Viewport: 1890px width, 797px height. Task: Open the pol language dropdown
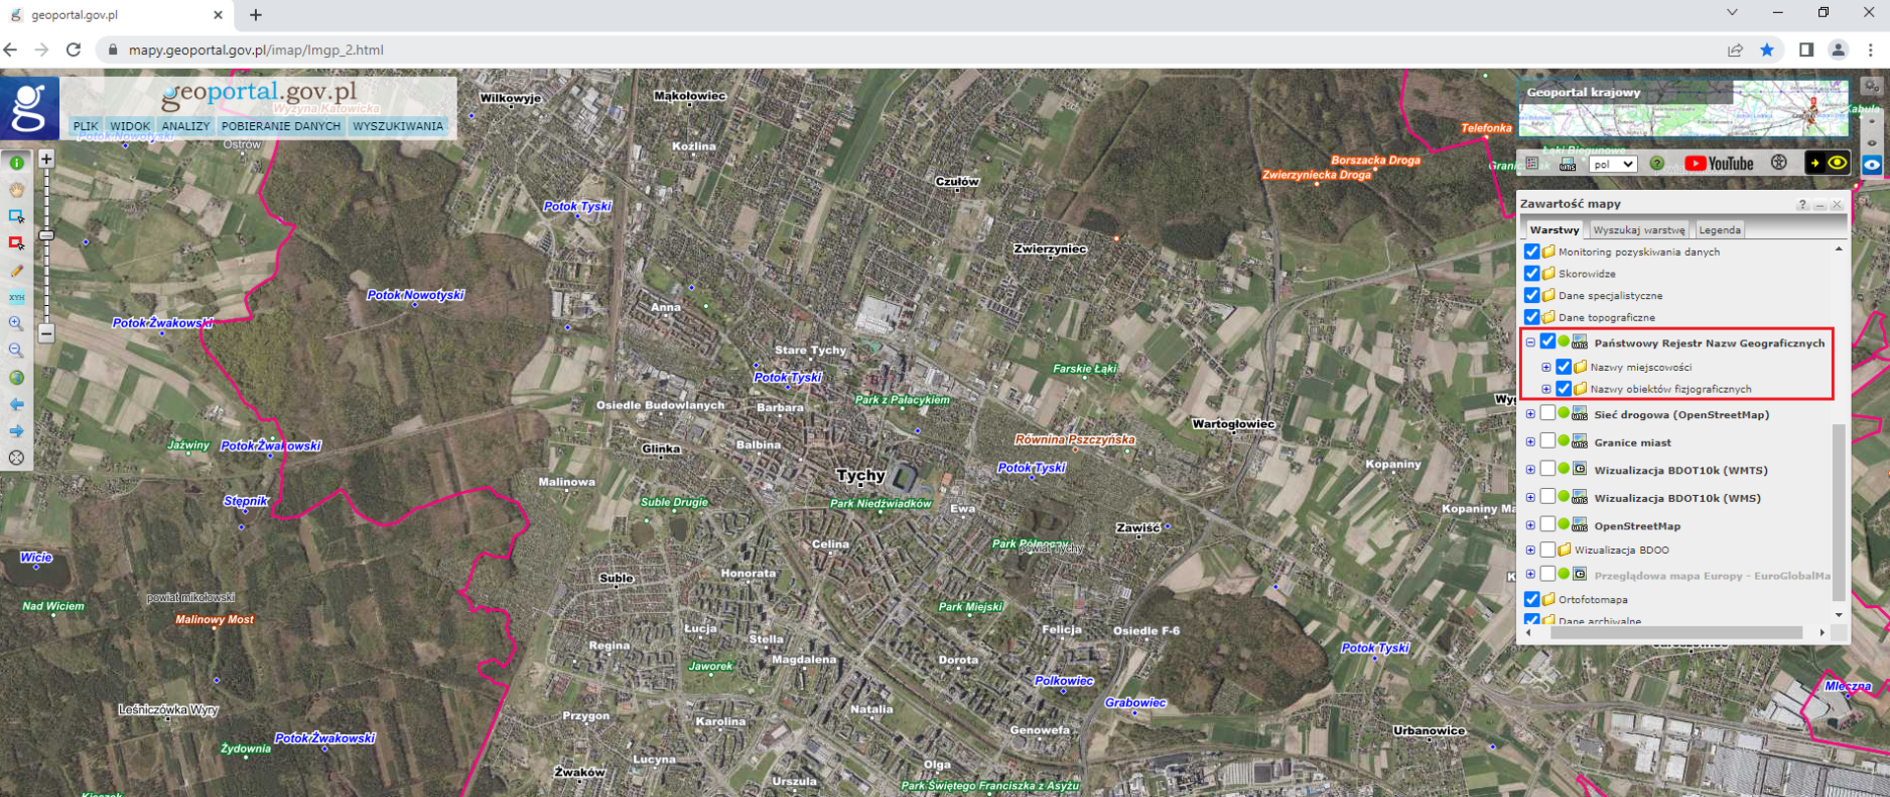[x=1613, y=164]
